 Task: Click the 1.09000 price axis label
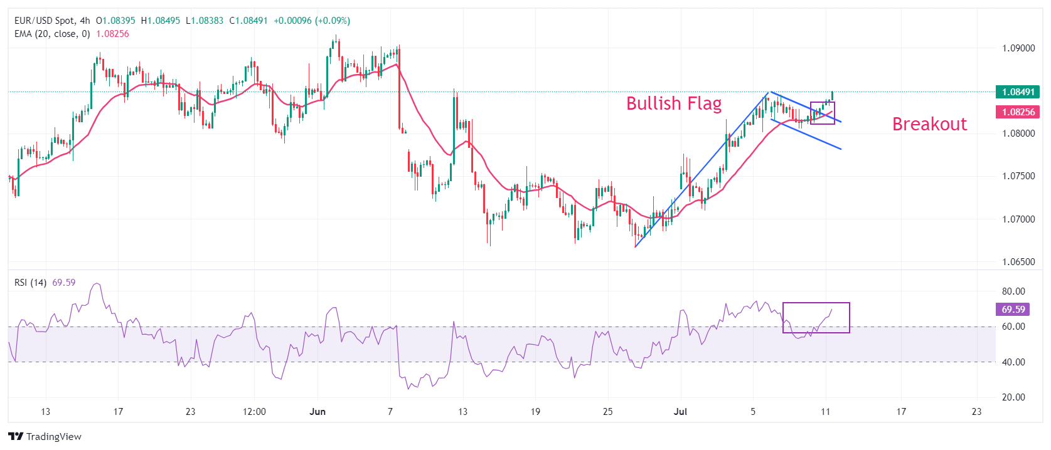(1018, 48)
